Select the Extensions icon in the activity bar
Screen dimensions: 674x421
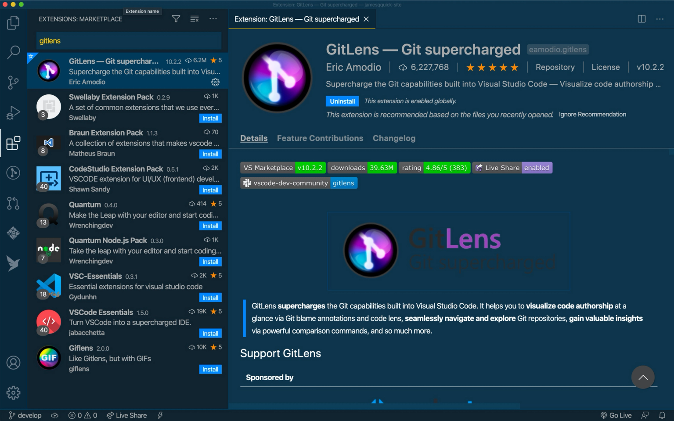click(13, 143)
